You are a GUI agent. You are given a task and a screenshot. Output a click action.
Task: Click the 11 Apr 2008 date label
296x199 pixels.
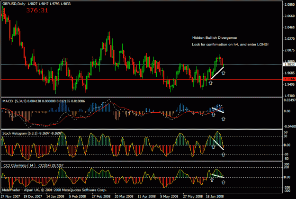[x=147, y=196]
